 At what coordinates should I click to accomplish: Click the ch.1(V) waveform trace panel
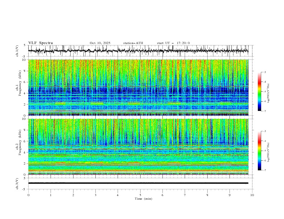(x=141, y=51)
